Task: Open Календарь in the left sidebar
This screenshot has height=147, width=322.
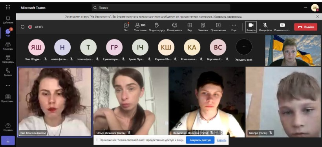Action: tap(8, 59)
